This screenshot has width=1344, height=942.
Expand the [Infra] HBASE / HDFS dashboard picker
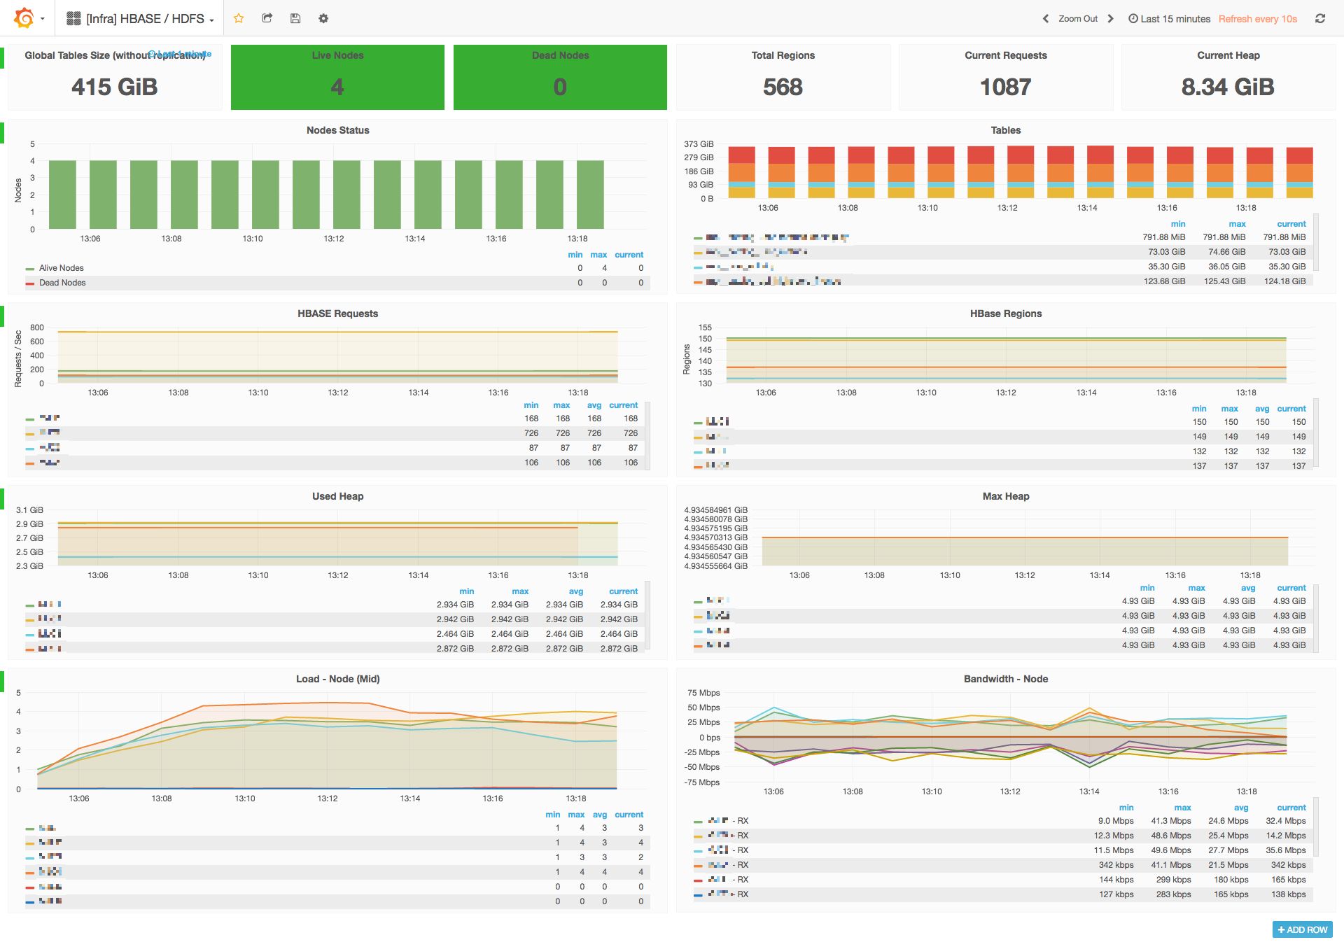pos(141,19)
